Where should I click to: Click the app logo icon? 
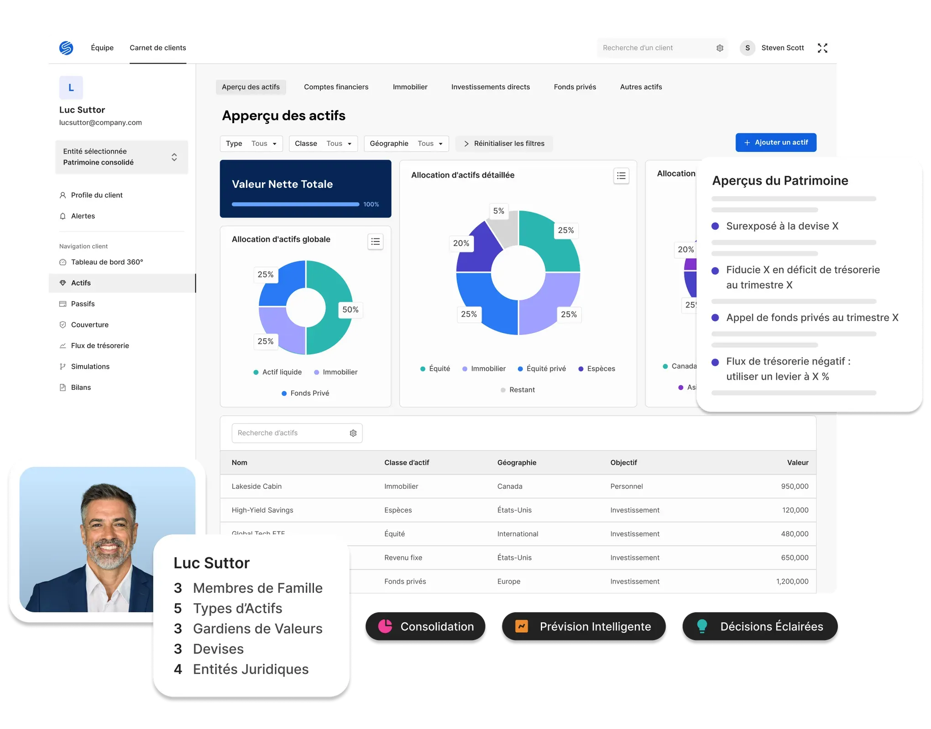click(66, 48)
